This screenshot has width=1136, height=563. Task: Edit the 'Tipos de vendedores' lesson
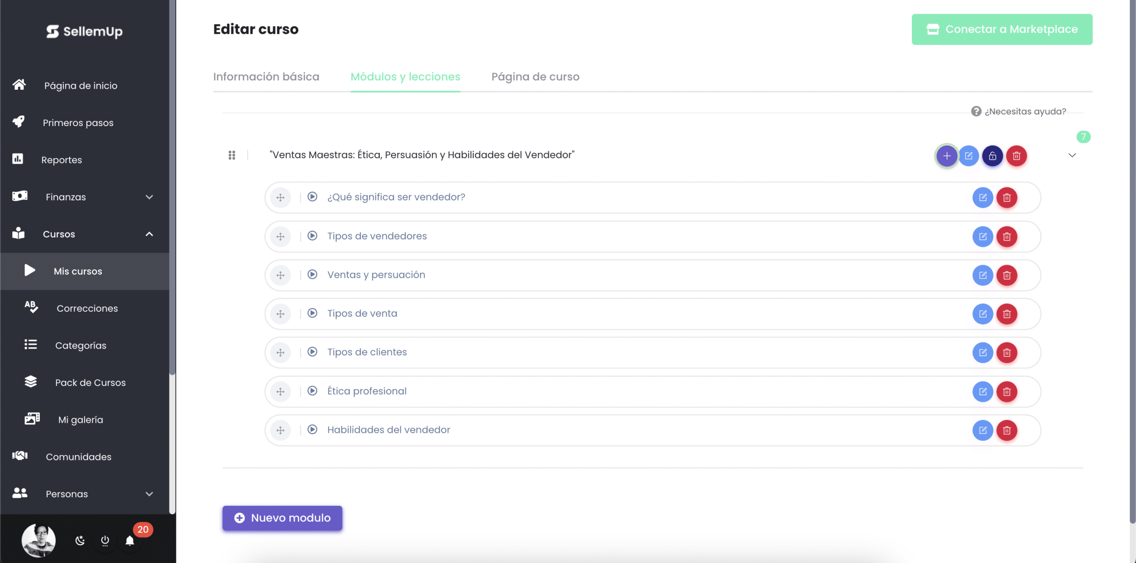983,237
